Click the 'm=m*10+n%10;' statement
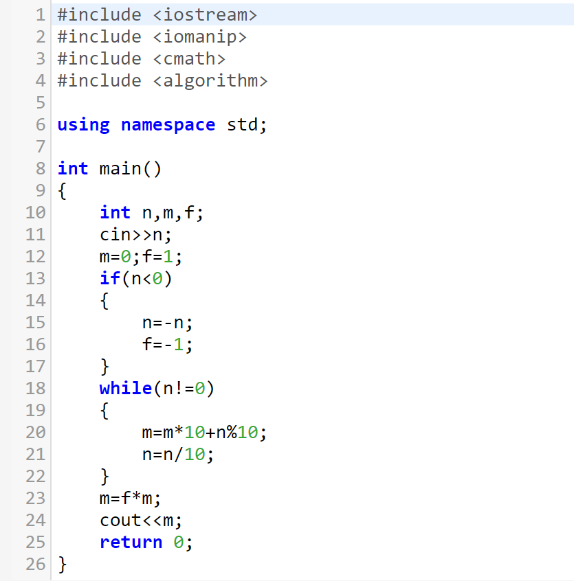Viewport: 574px width, 581px height. coord(204,433)
